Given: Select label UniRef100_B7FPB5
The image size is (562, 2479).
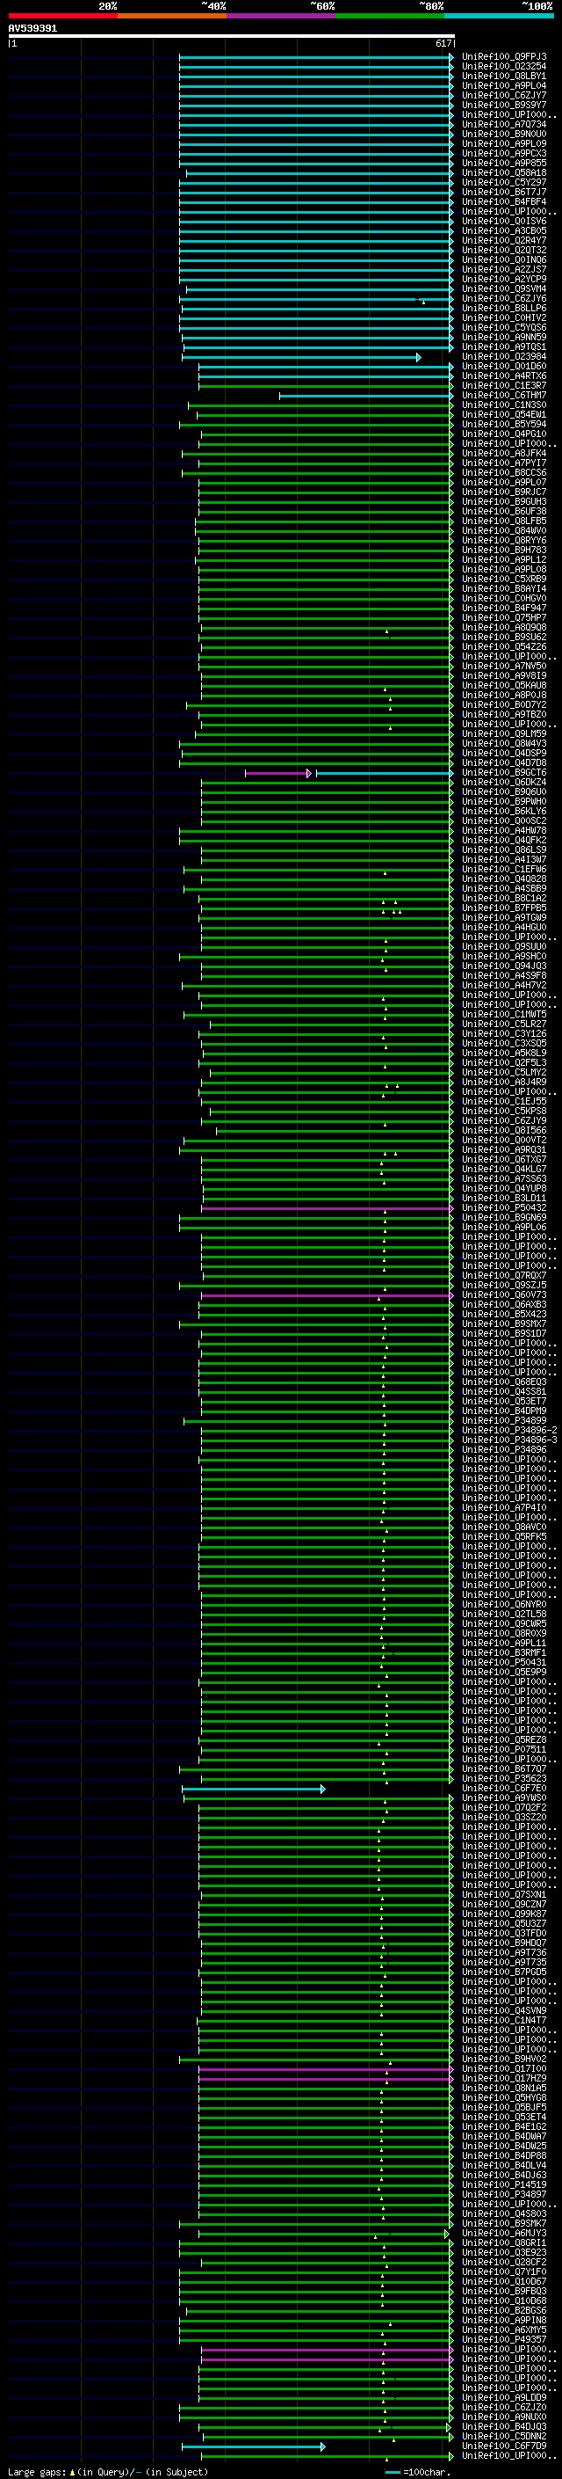Looking at the screenshot, I should [503, 908].
